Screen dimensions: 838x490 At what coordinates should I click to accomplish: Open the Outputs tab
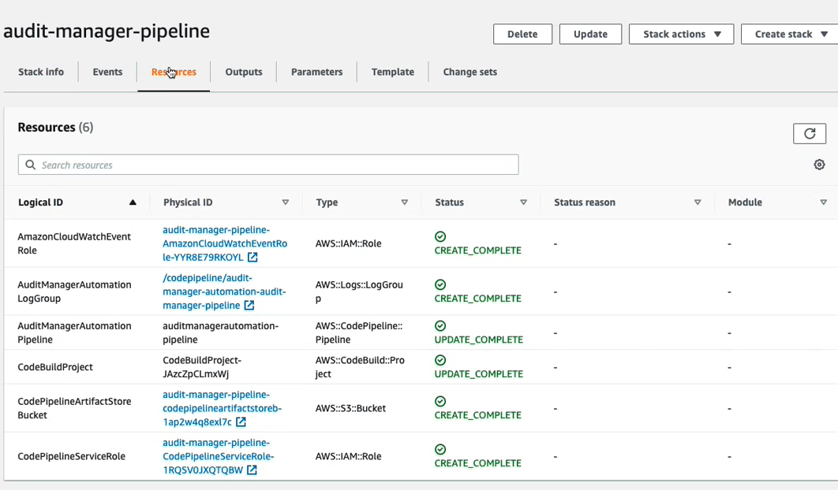point(244,72)
